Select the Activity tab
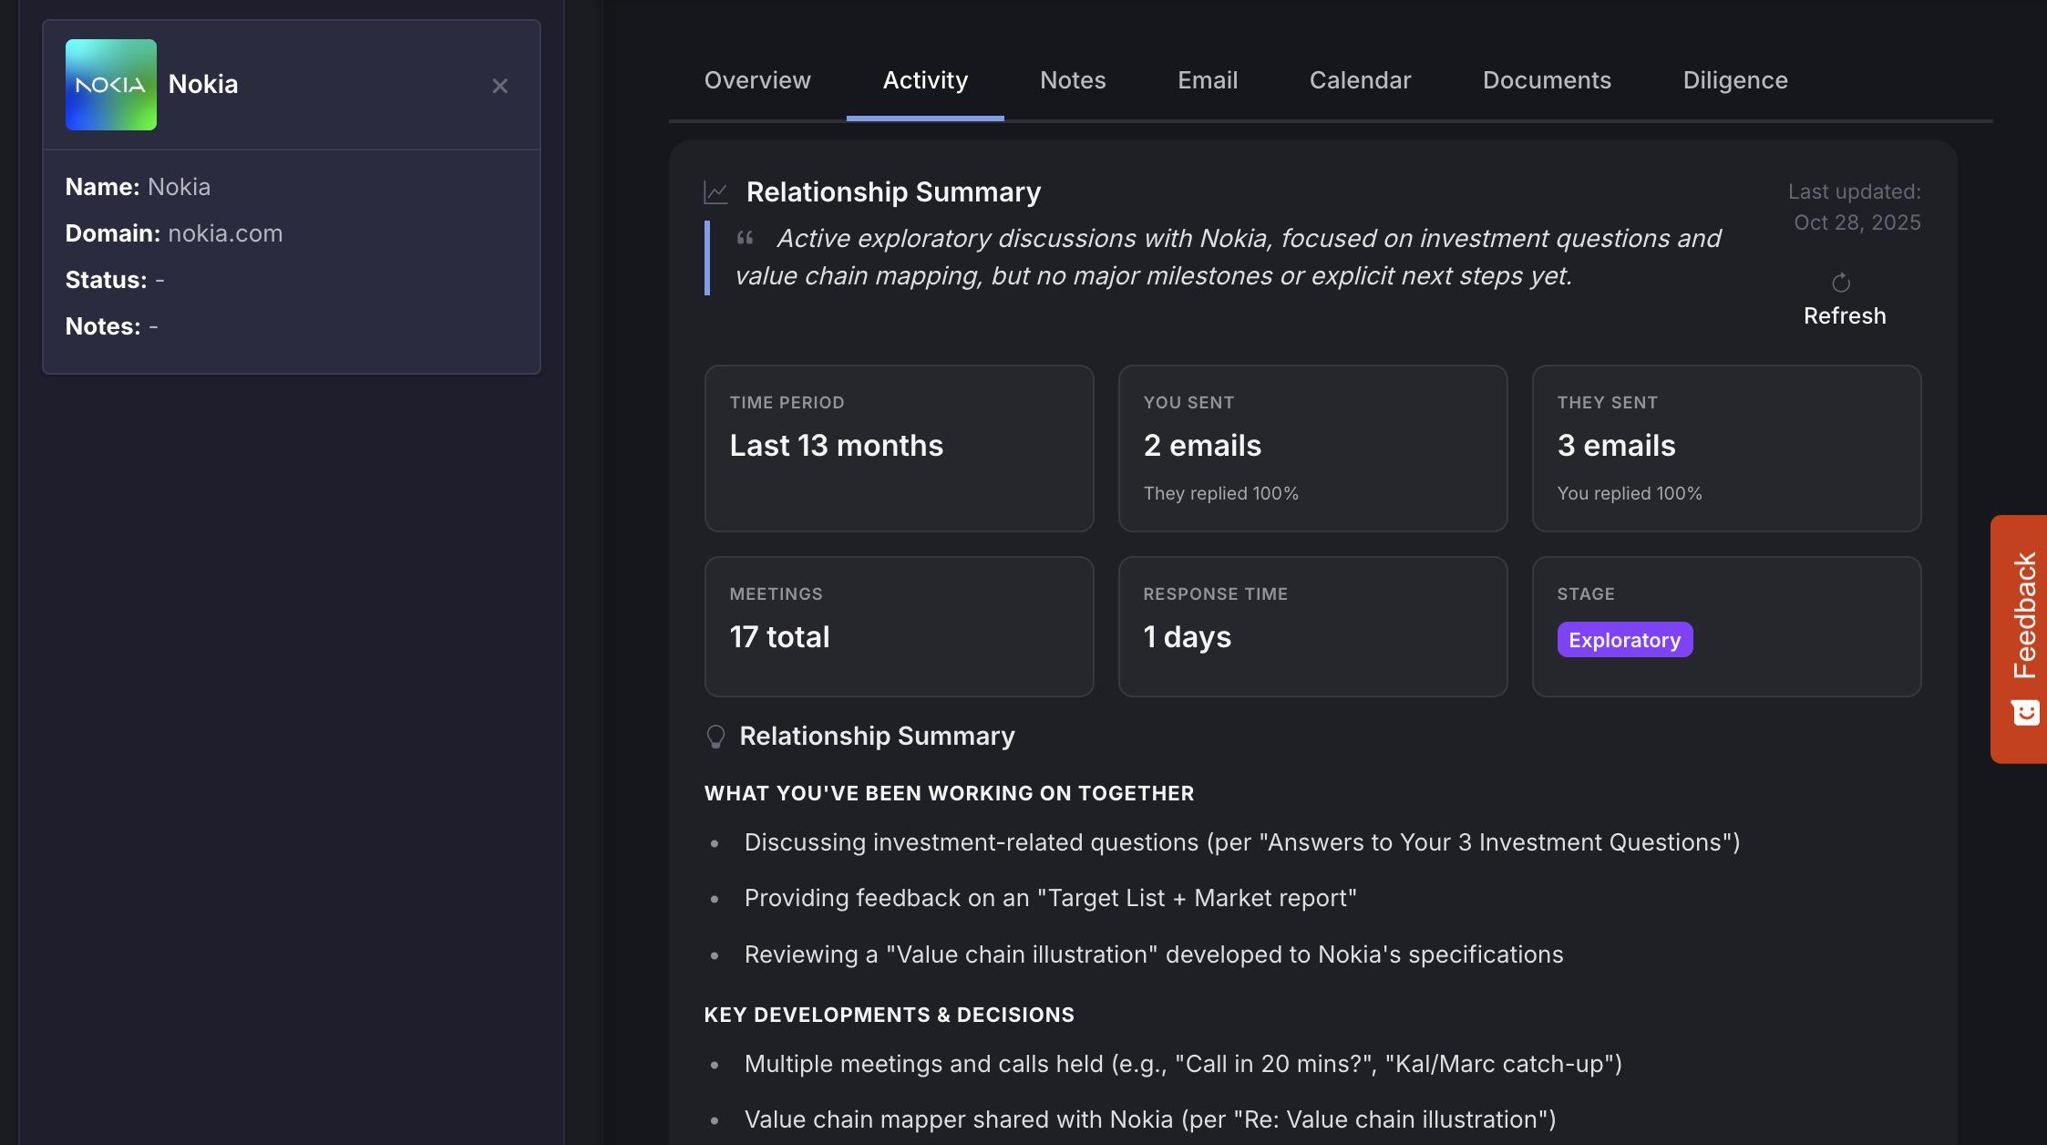2047x1145 pixels. click(925, 80)
